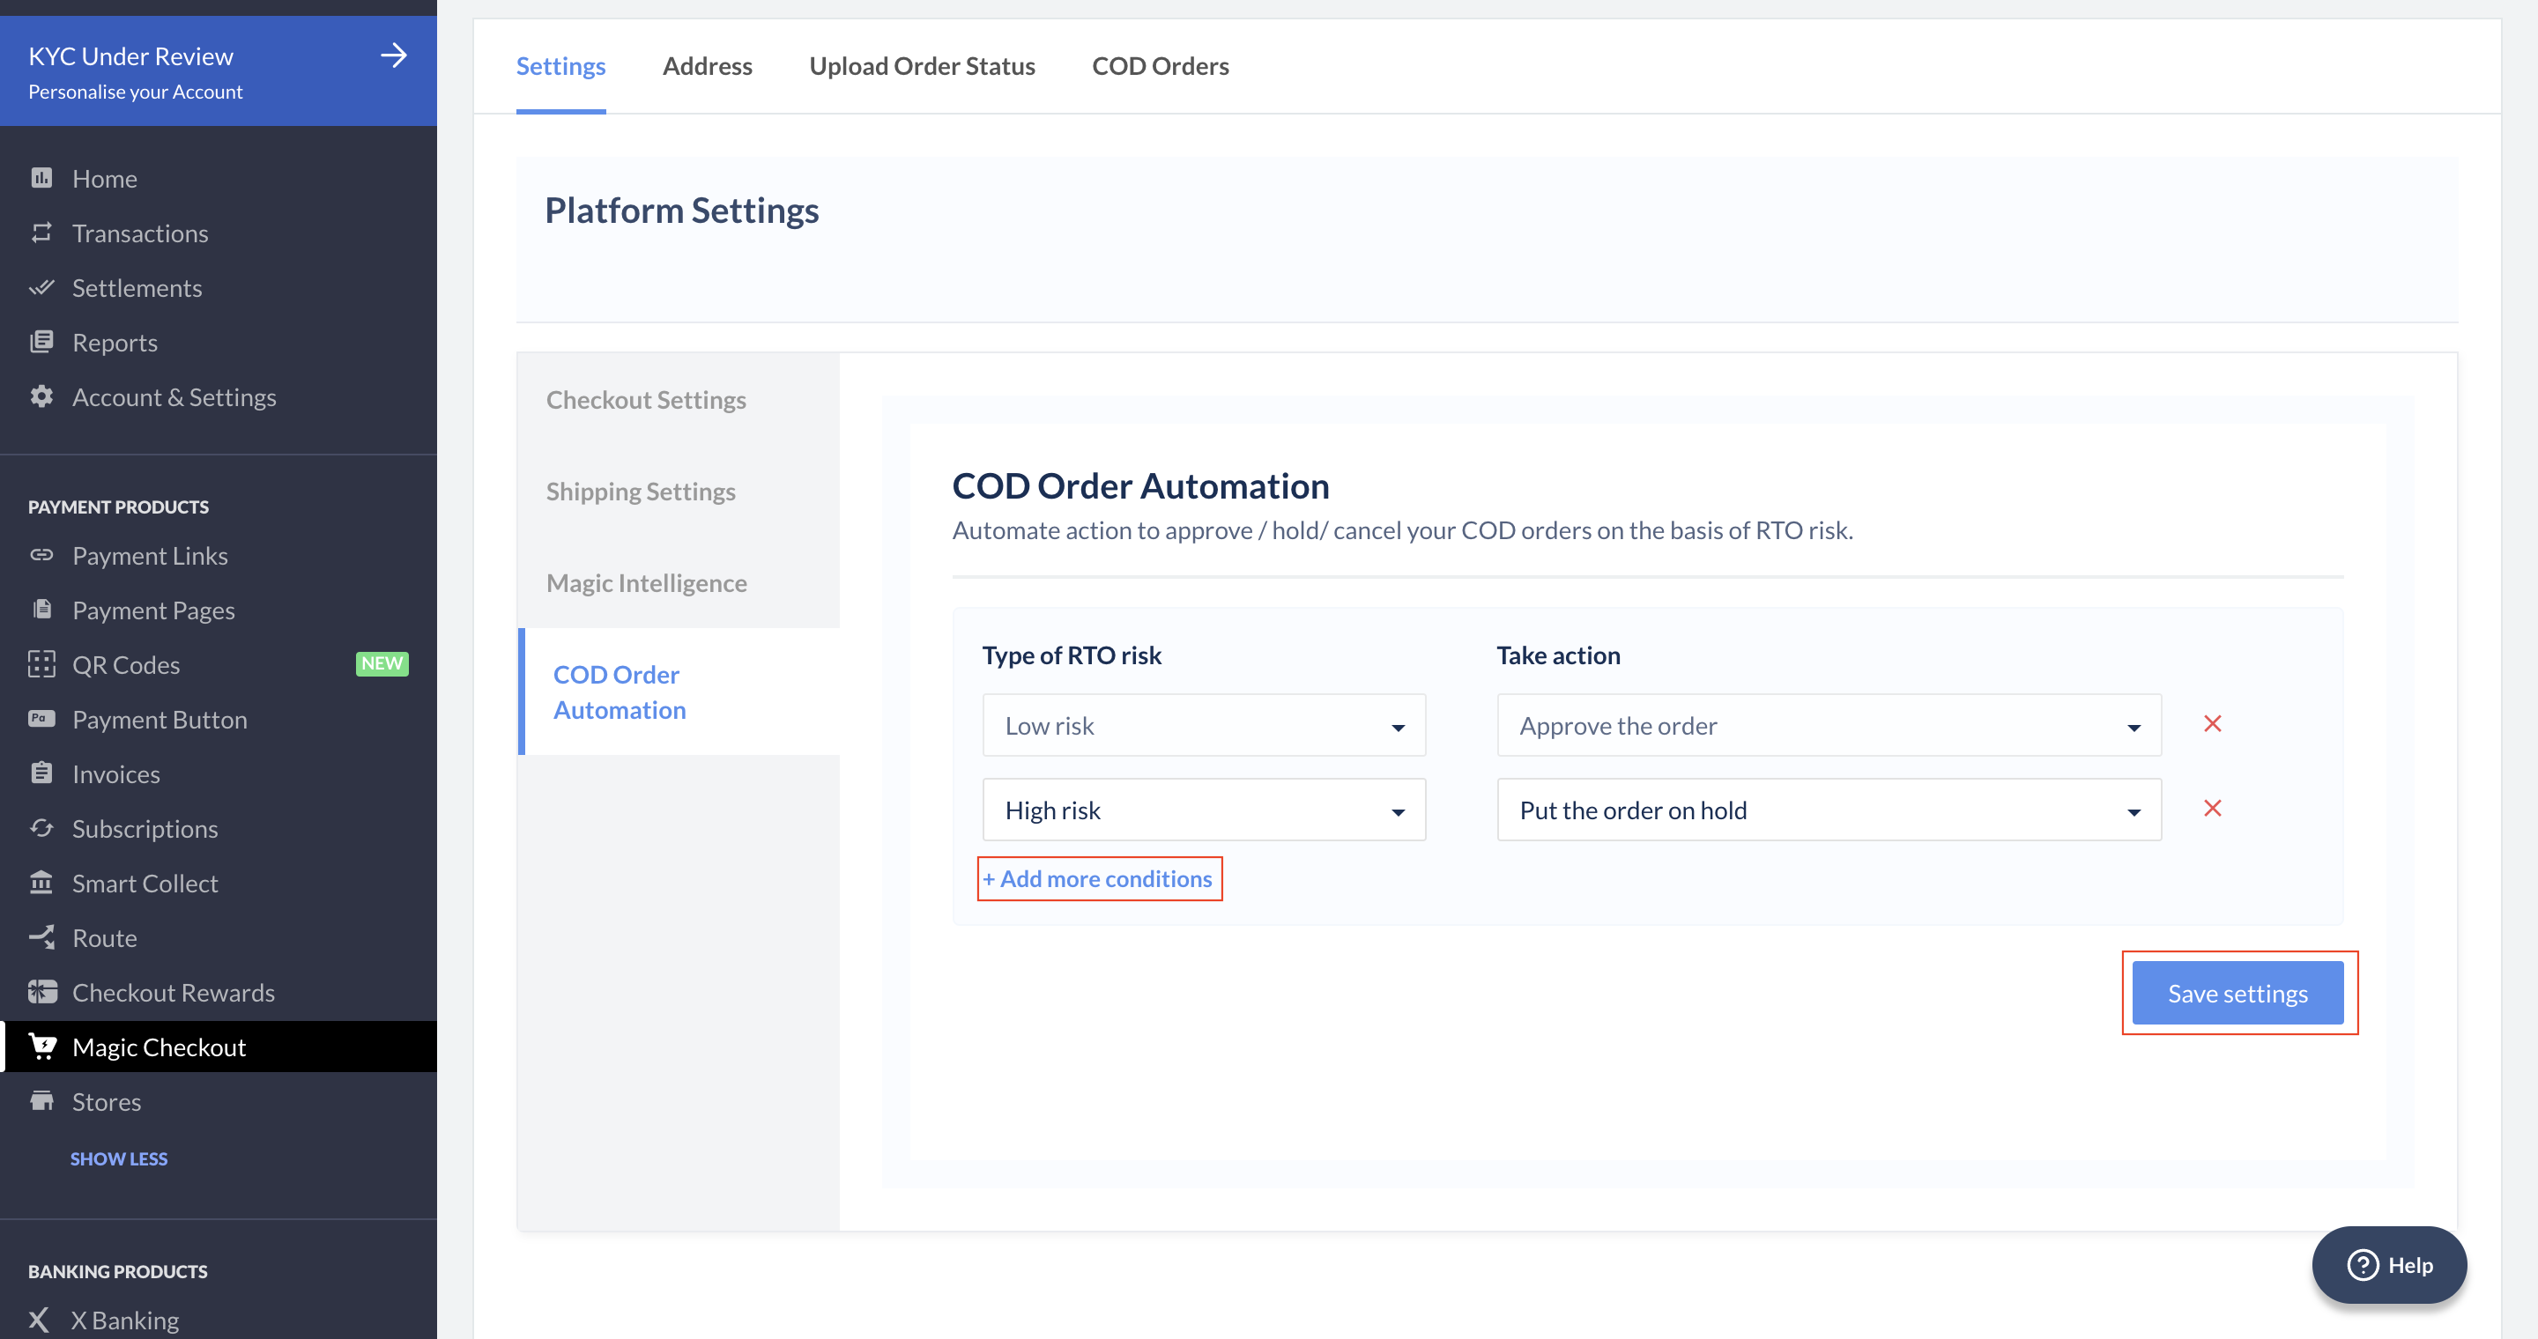Switch to the Address tab
This screenshot has height=1339, width=2538.
pyautogui.click(x=708, y=66)
